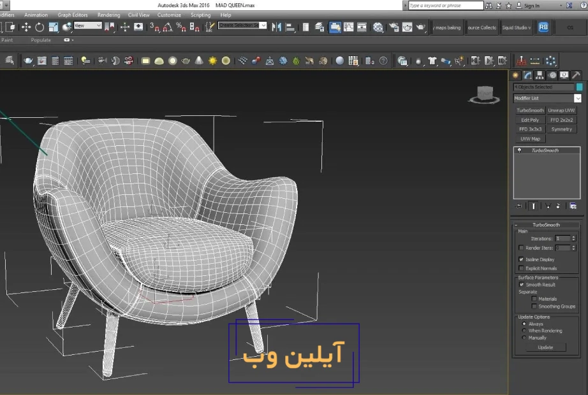Select the Manually update radio button
This screenshot has width=588, height=395.
tap(525, 338)
